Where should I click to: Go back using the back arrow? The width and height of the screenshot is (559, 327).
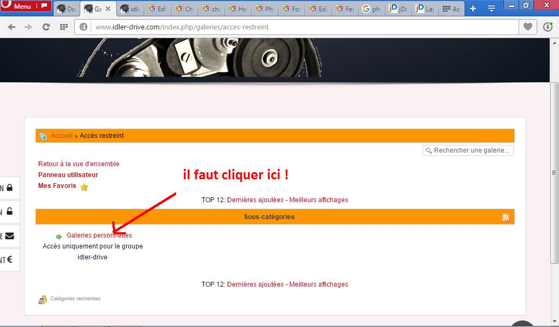11,27
